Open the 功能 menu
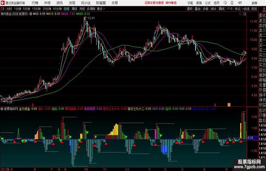 (190, 3)
